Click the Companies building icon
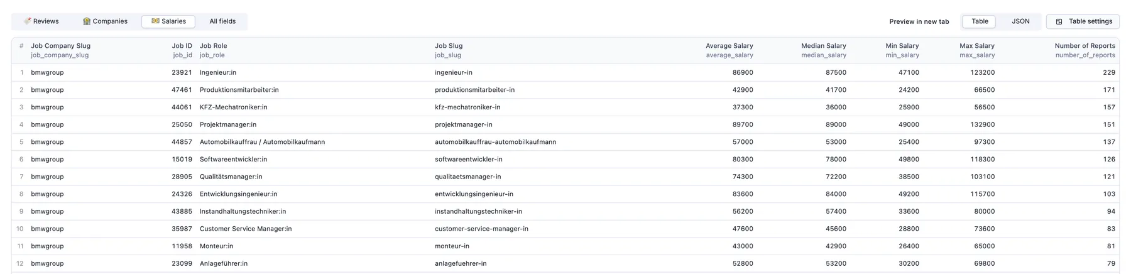Screen dimensions: 1131x274 point(87,21)
